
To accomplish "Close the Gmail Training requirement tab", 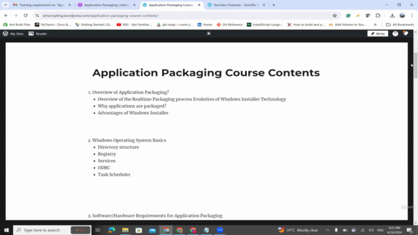I will 70,5.
